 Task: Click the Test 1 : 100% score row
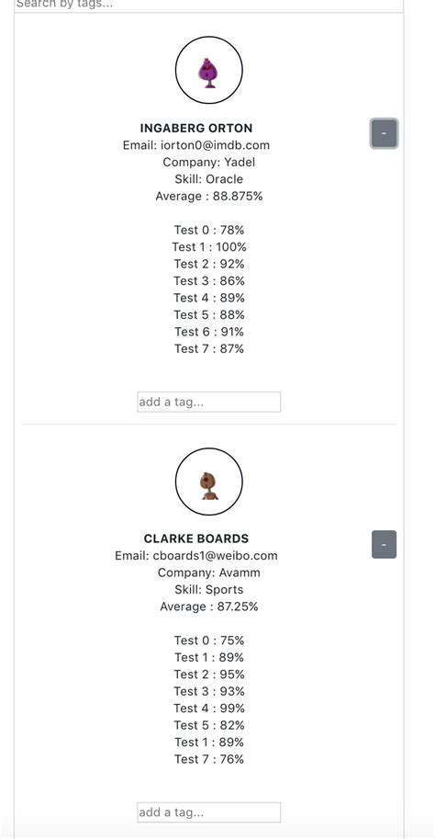point(209,247)
